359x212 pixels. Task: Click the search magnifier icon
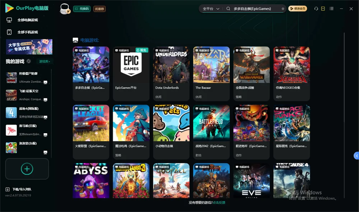(228, 9)
